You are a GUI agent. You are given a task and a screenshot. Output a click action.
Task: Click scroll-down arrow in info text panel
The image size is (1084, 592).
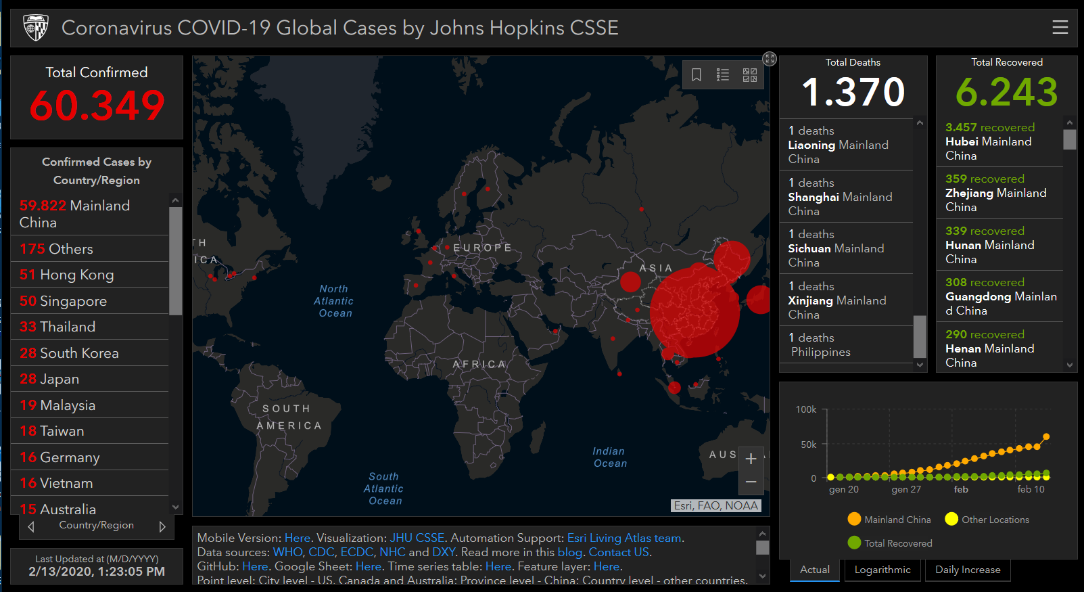pyautogui.click(x=763, y=576)
